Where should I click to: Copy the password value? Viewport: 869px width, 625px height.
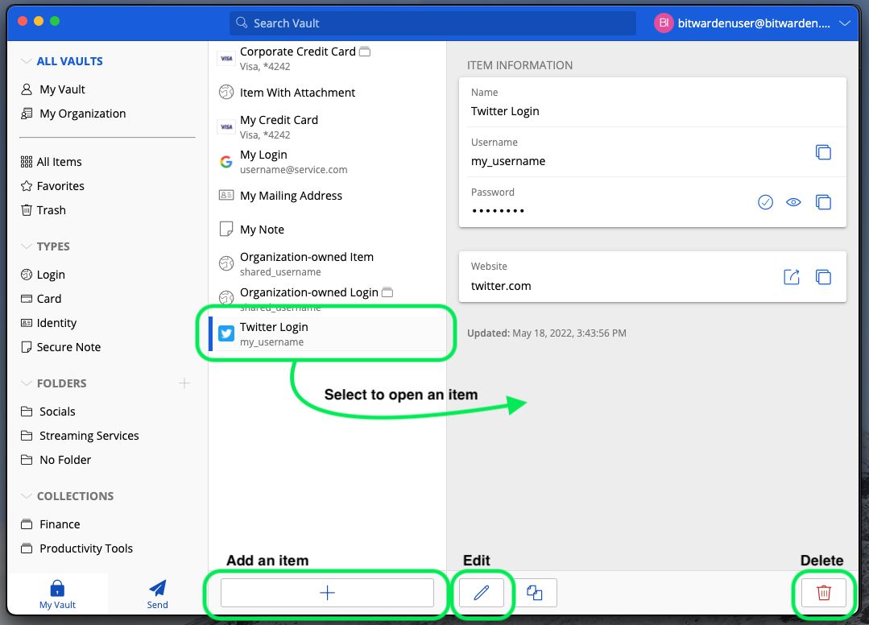823,202
